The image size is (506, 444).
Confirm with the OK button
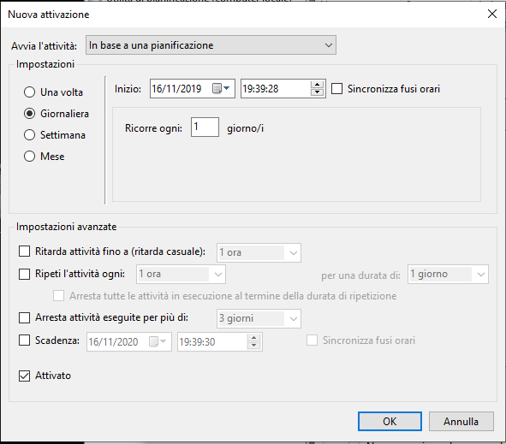coord(390,421)
